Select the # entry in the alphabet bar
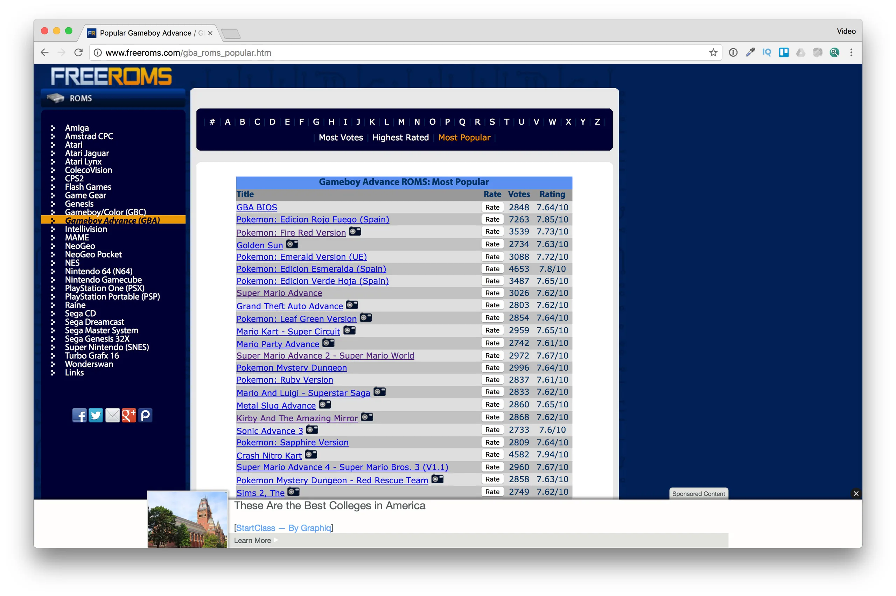Screen dimensions: 896x596 tap(212, 122)
